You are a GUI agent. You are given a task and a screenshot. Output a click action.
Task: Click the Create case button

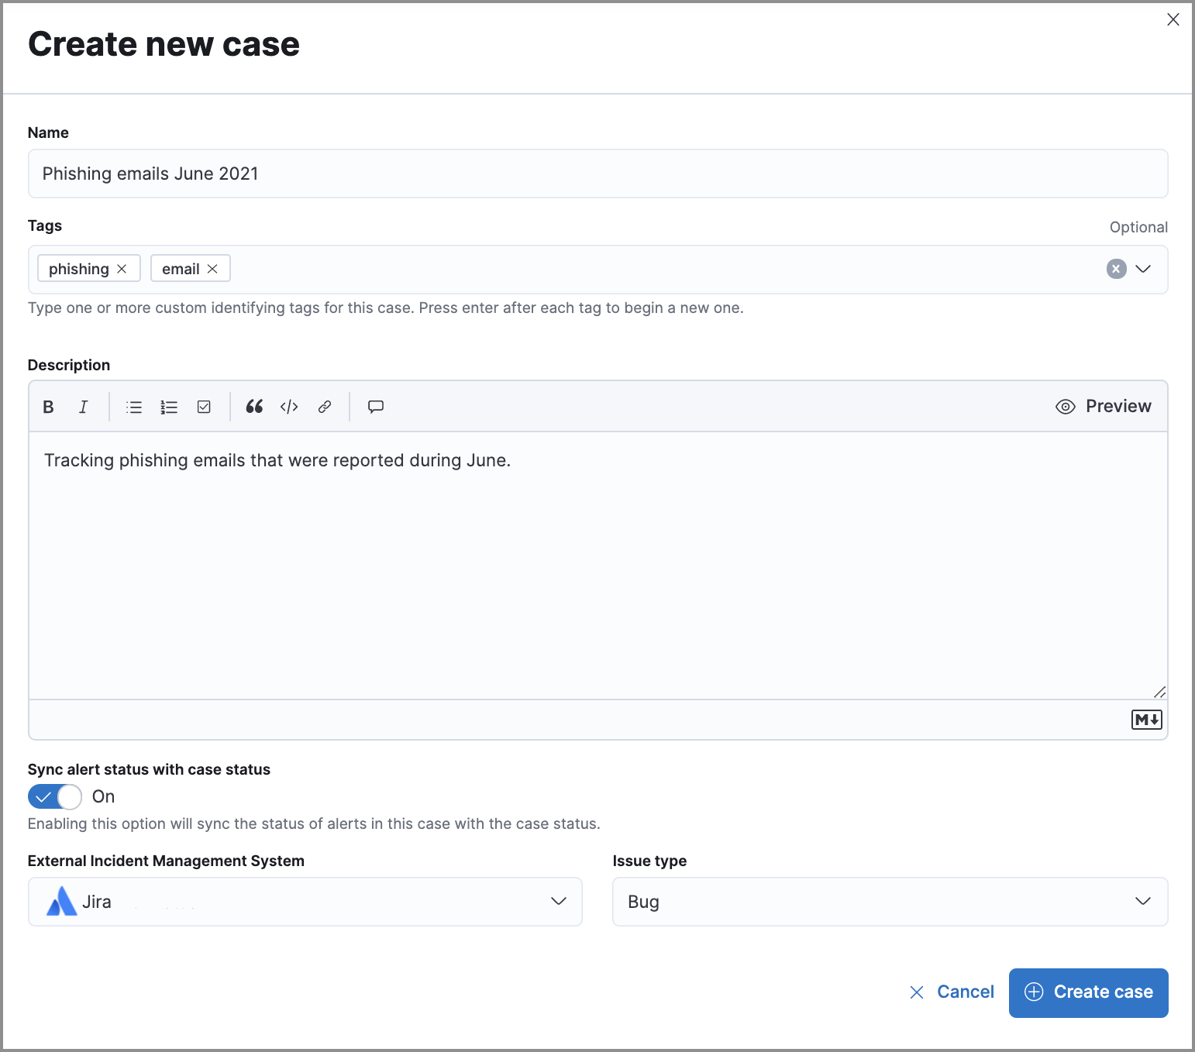(1088, 992)
